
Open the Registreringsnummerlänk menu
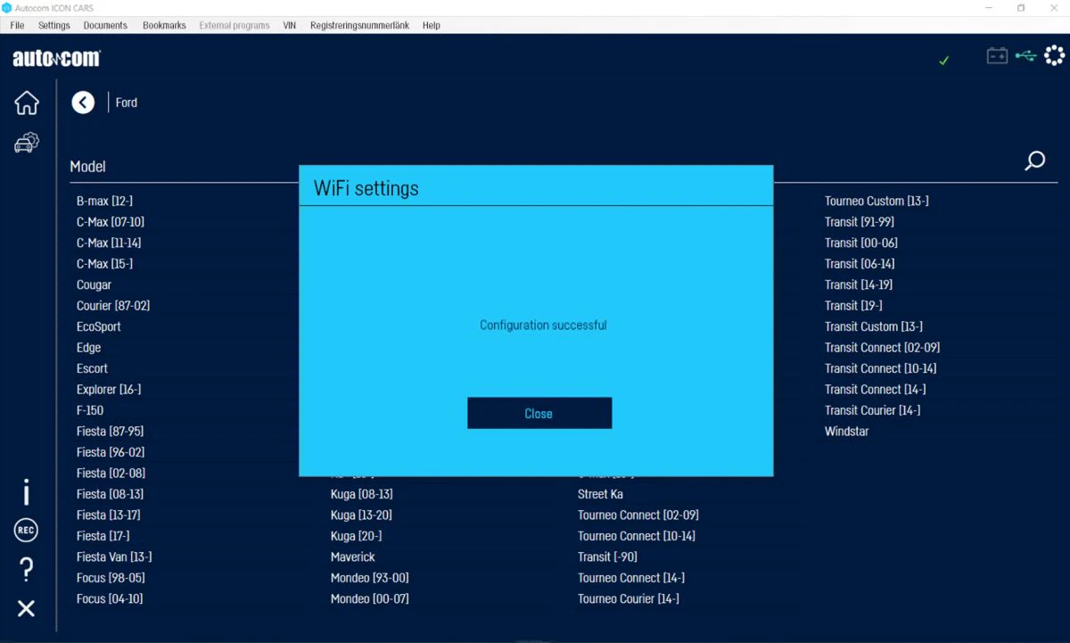click(359, 25)
